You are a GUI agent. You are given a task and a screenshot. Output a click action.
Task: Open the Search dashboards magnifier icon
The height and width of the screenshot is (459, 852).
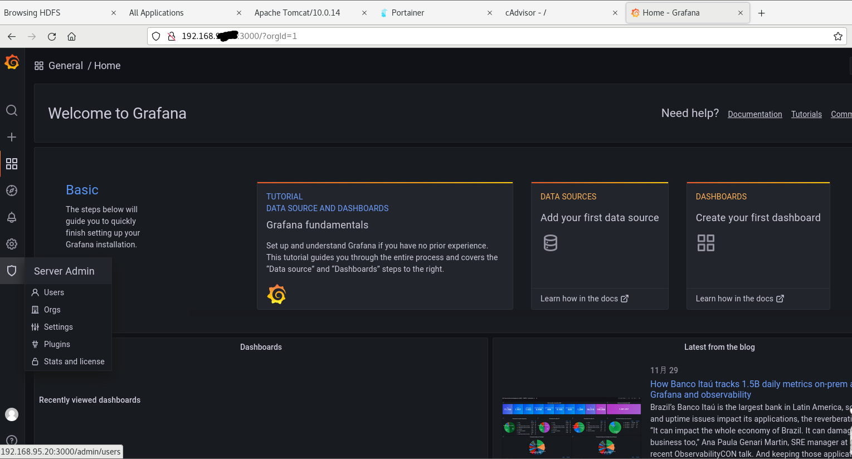tap(12, 110)
